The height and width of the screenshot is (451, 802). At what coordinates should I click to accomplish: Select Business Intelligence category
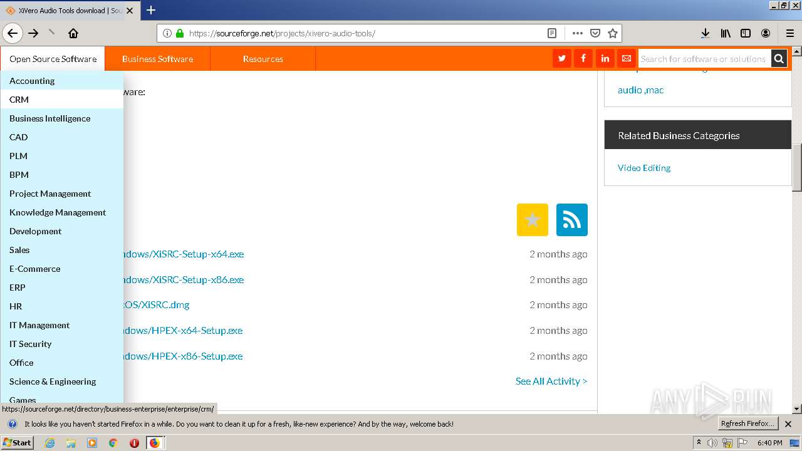[x=62, y=118]
